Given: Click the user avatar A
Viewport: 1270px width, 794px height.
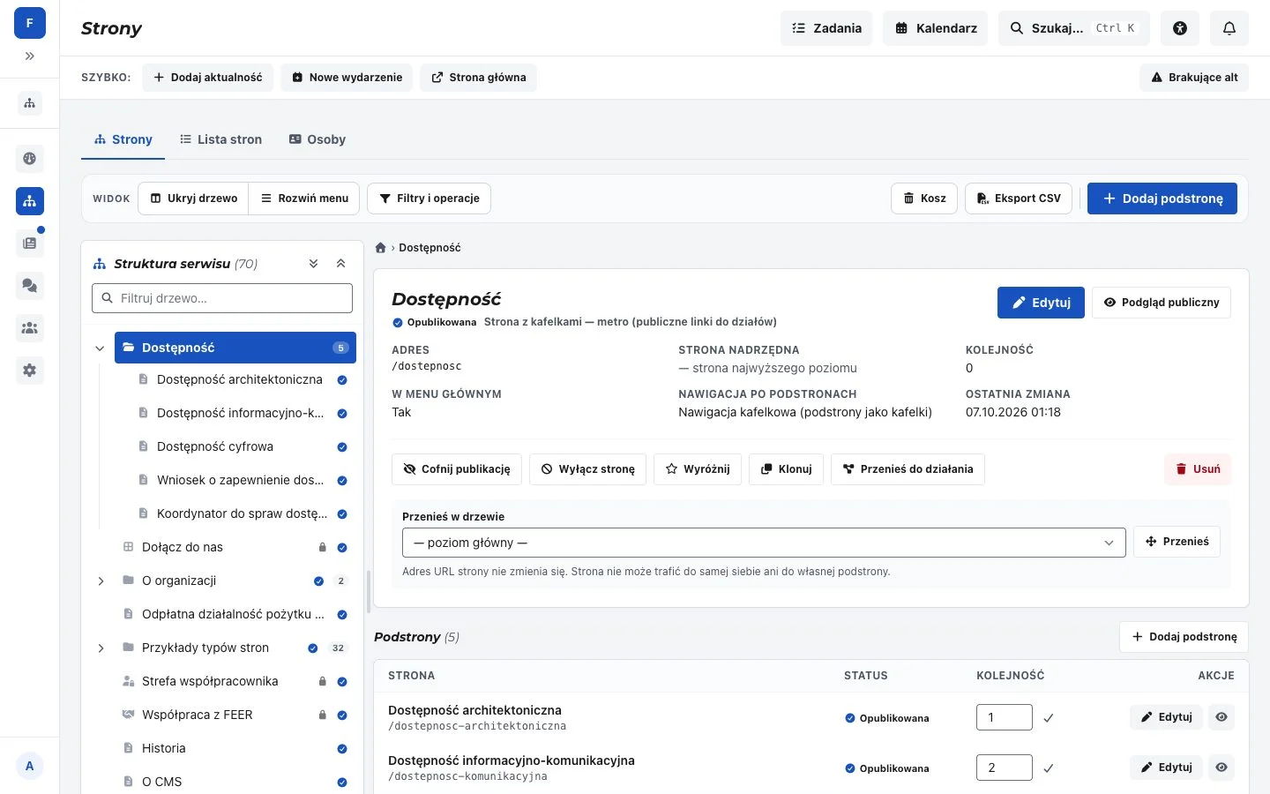Looking at the screenshot, I should pos(29,766).
